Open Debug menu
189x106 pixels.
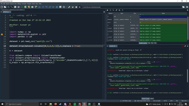tap(19, 4)
